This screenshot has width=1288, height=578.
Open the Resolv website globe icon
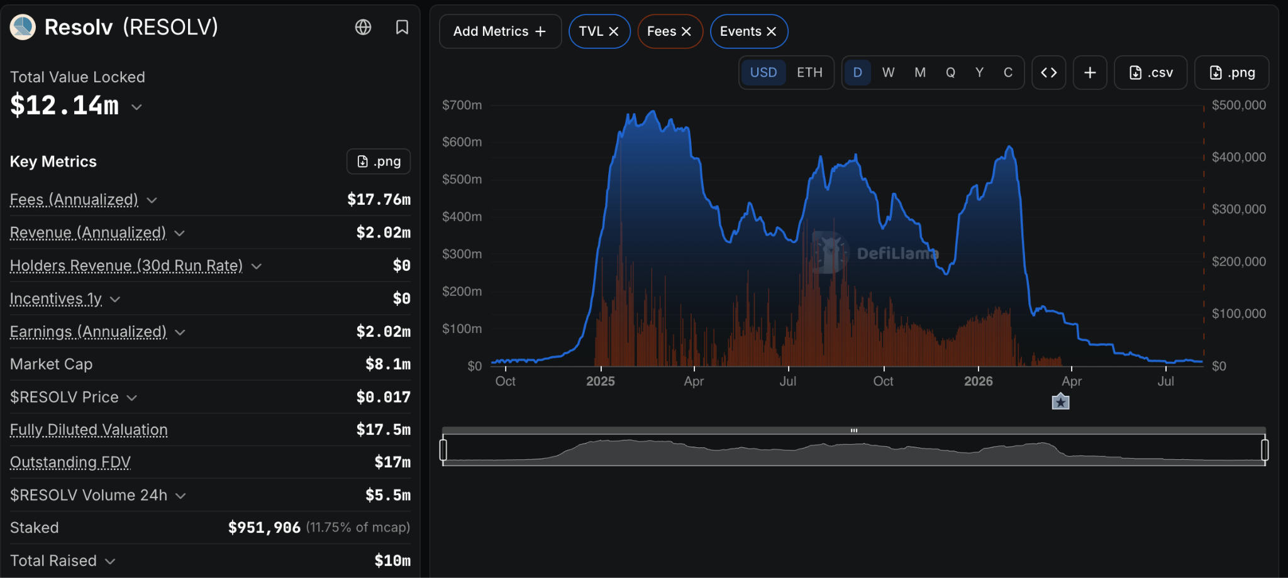point(363,27)
